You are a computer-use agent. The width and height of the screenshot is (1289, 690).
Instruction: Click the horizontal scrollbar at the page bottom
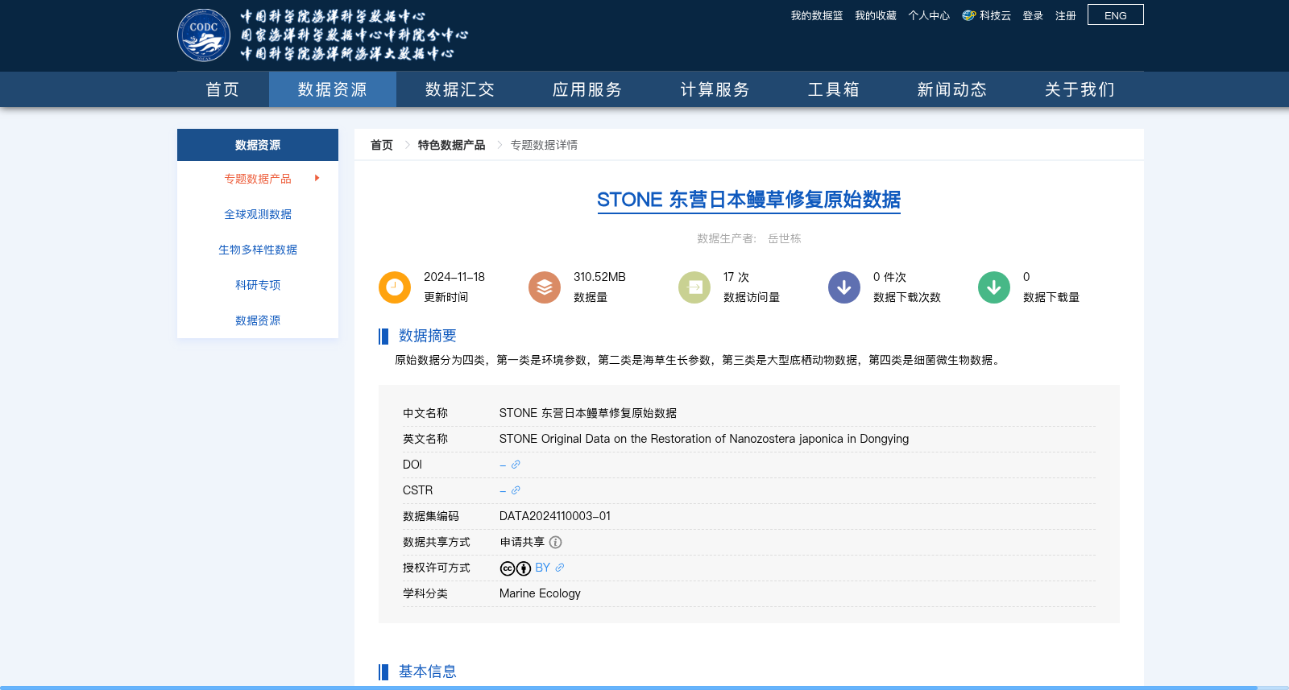click(x=628, y=688)
